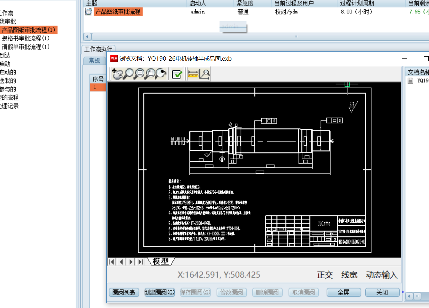Select 规格书审批流程 in the tree

coord(26,38)
